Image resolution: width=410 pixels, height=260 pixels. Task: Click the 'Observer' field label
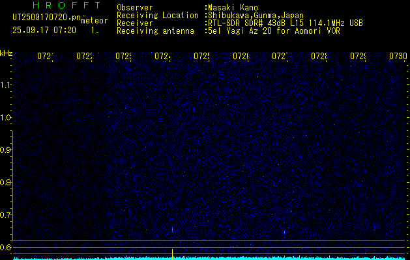click(135, 8)
